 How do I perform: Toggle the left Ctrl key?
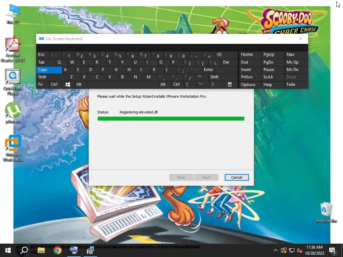(55, 85)
